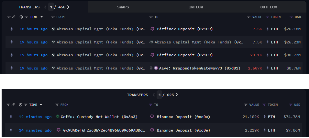Screen dimensions: 309x138
Task: Open the '18 hours ago' transaction link
Action: [x=34, y=29]
